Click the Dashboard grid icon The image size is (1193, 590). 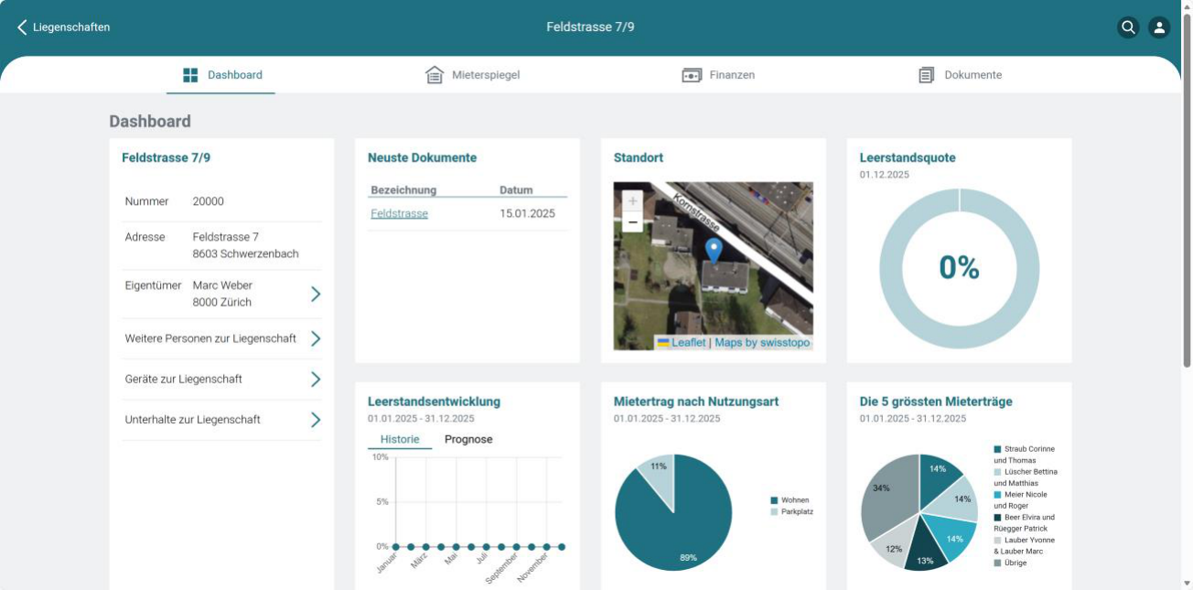(190, 75)
